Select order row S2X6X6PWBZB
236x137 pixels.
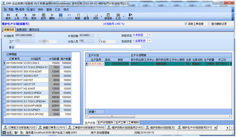pos(38,106)
